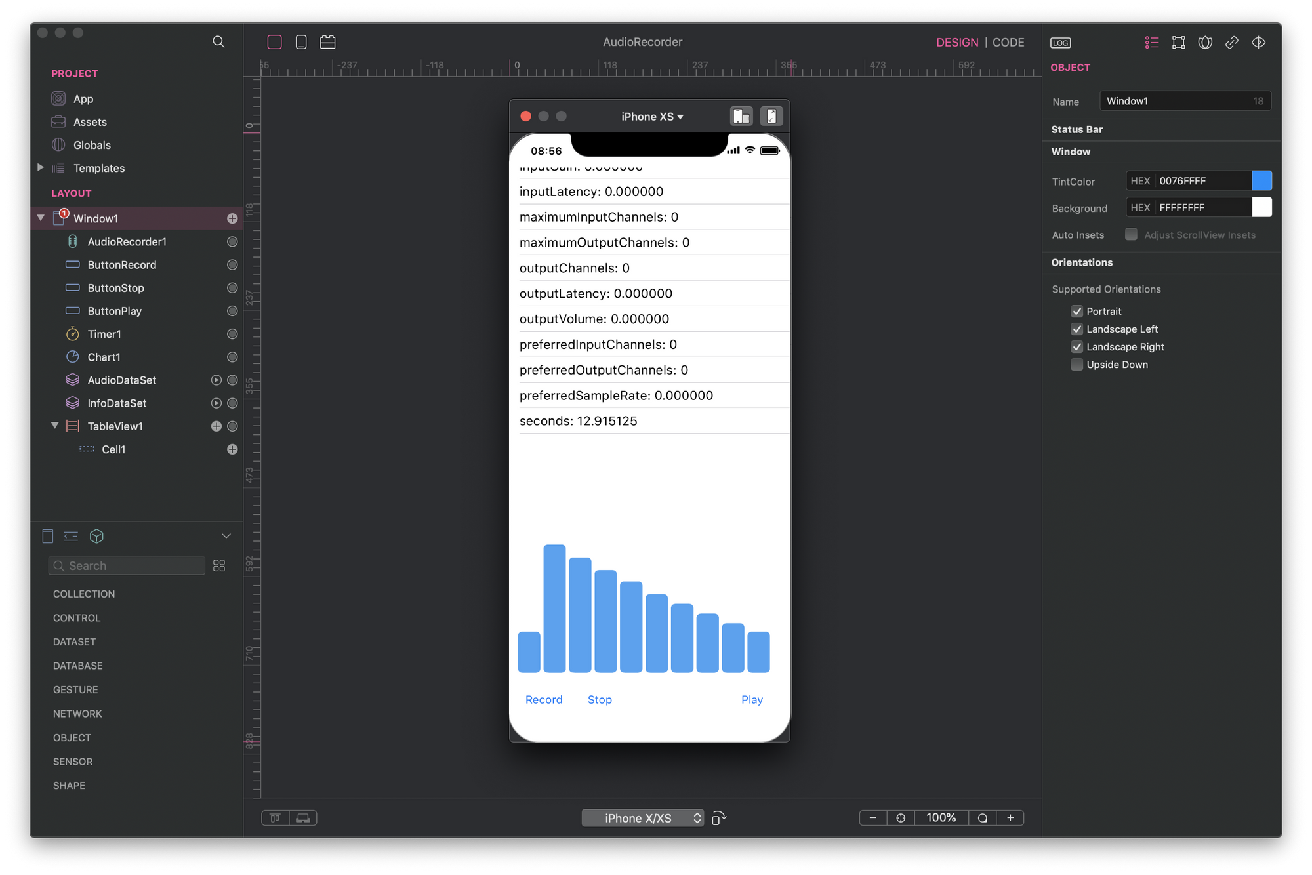The width and height of the screenshot is (1312, 875).
Task: Open the iPhone X/XS size selector
Action: (642, 818)
